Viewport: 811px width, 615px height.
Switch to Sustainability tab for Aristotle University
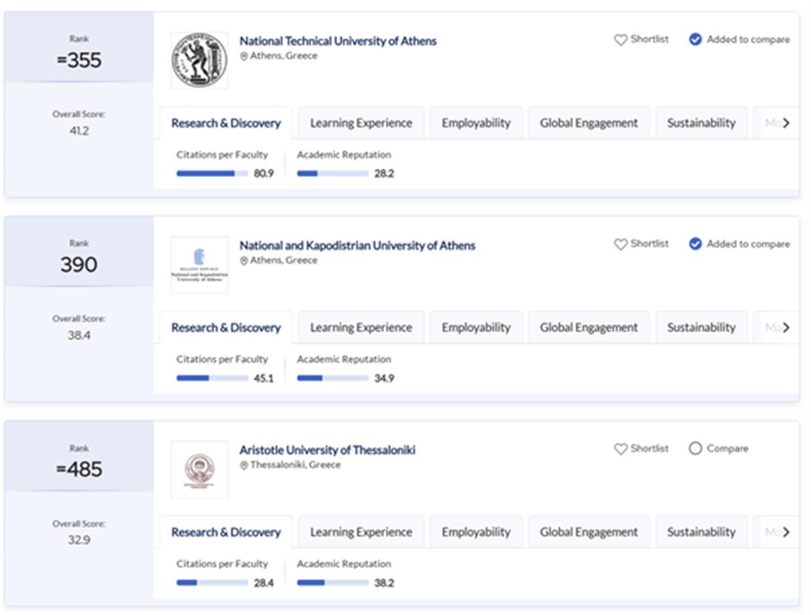point(701,532)
